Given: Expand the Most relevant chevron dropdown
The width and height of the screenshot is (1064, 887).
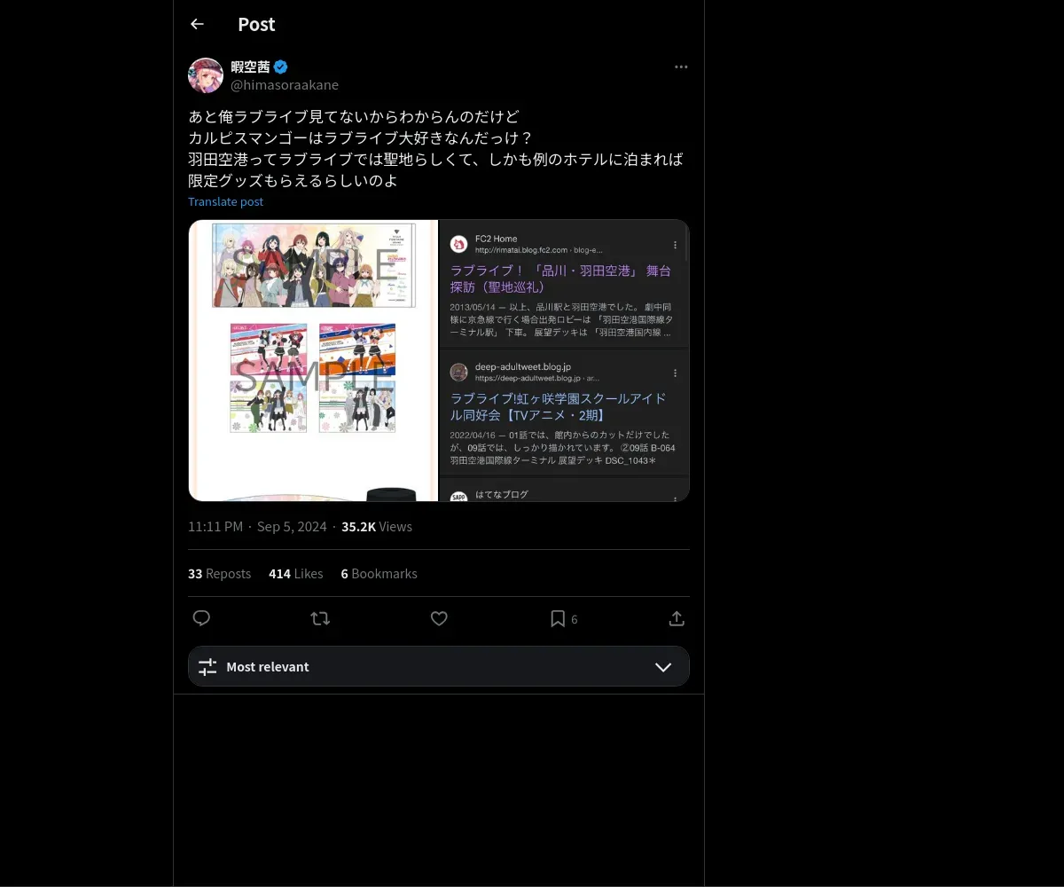Looking at the screenshot, I should [663, 666].
